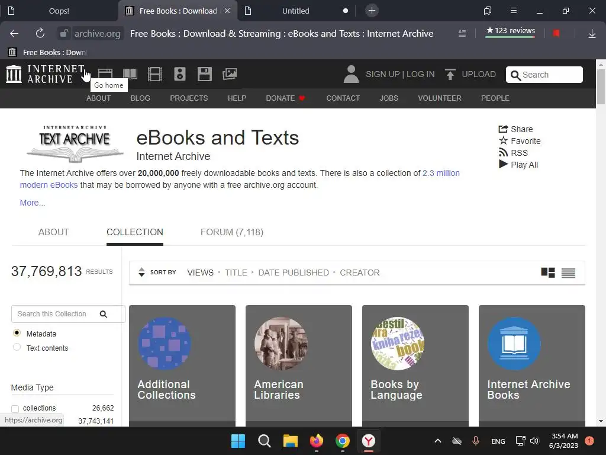This screenshot has width=606, height=455.
Task: Sort results by CREATOR
Action: coord(360,273)
